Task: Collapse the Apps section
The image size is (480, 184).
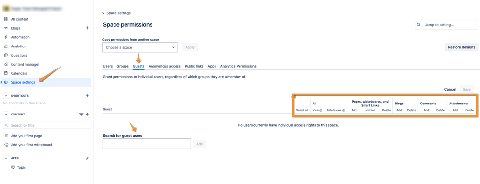Action: tap(5, 158)
